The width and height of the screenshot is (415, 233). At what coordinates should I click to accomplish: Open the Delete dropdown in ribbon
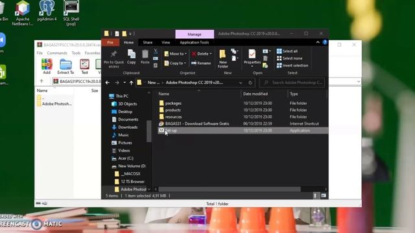pos(202,54)
